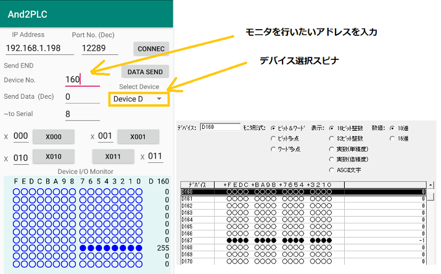Select the 10進 numeric radio button
This screenshot has width=441, height=274.
click(392, 128)
